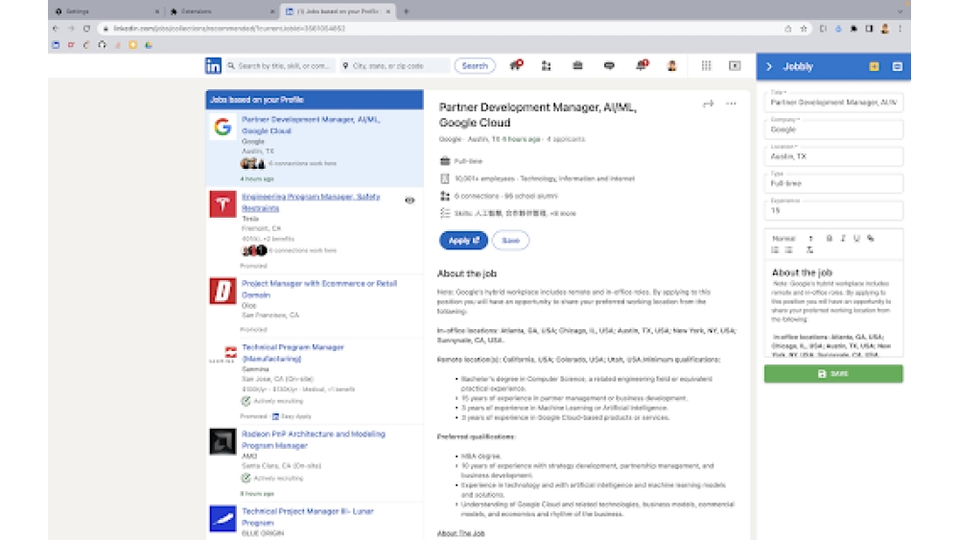Click the LinkedIn logo home icon
This screenshot has height=540, width=959.
tap(213, 66)
